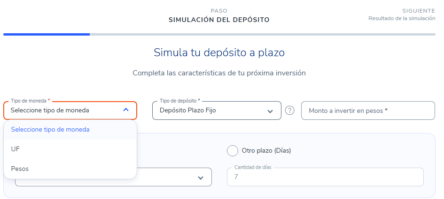Choose Pesos from the currency list
This screenshot has width=444, height=199.
[70, 169]
